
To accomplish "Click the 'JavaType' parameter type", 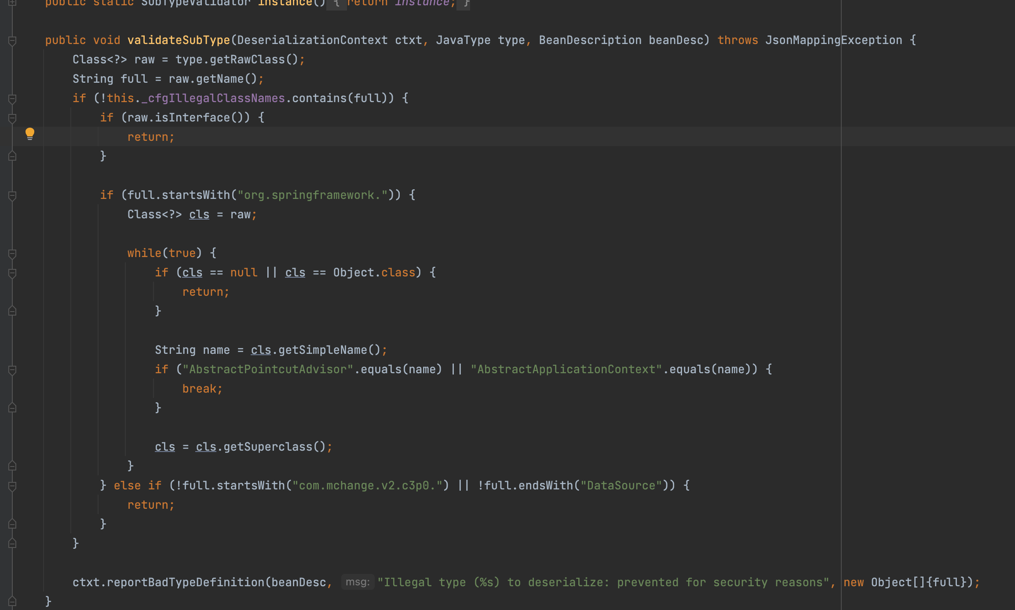I will pyautogui.click(x=463, y=40).
